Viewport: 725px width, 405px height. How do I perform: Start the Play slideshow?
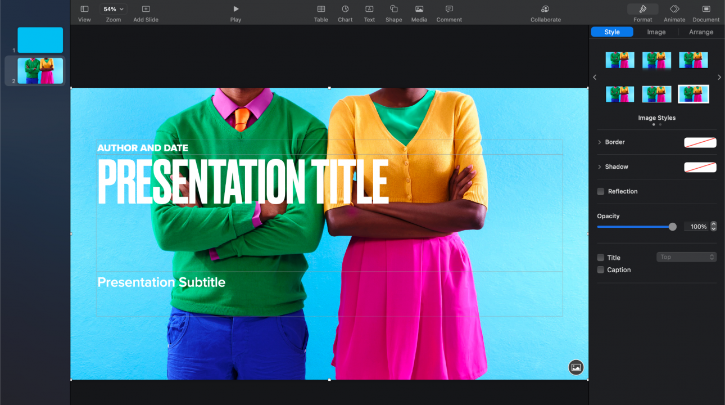[235, 11]
